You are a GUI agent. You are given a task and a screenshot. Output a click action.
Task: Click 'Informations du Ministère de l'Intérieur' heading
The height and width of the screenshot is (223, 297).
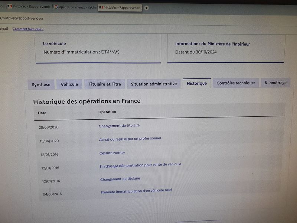pyautogui.click(x=212, y=44)
